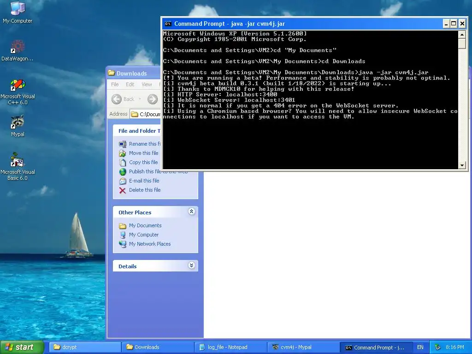Click the HTTP Server: localhost:3400 line
The image size is (472, 354).
coord(220,94)
